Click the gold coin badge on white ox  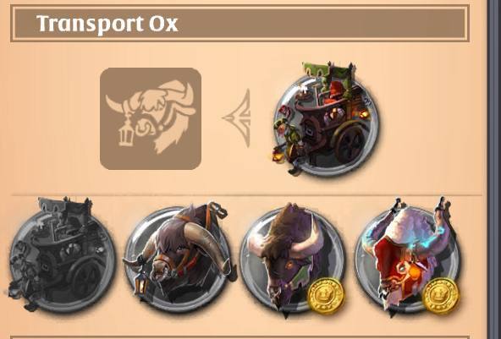coord(441,297)
